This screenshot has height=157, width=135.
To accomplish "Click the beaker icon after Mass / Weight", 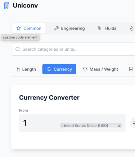I will click(x=131, y=69).
